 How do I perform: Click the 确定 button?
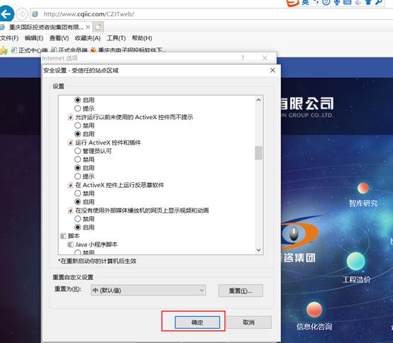tap(197, 322)
